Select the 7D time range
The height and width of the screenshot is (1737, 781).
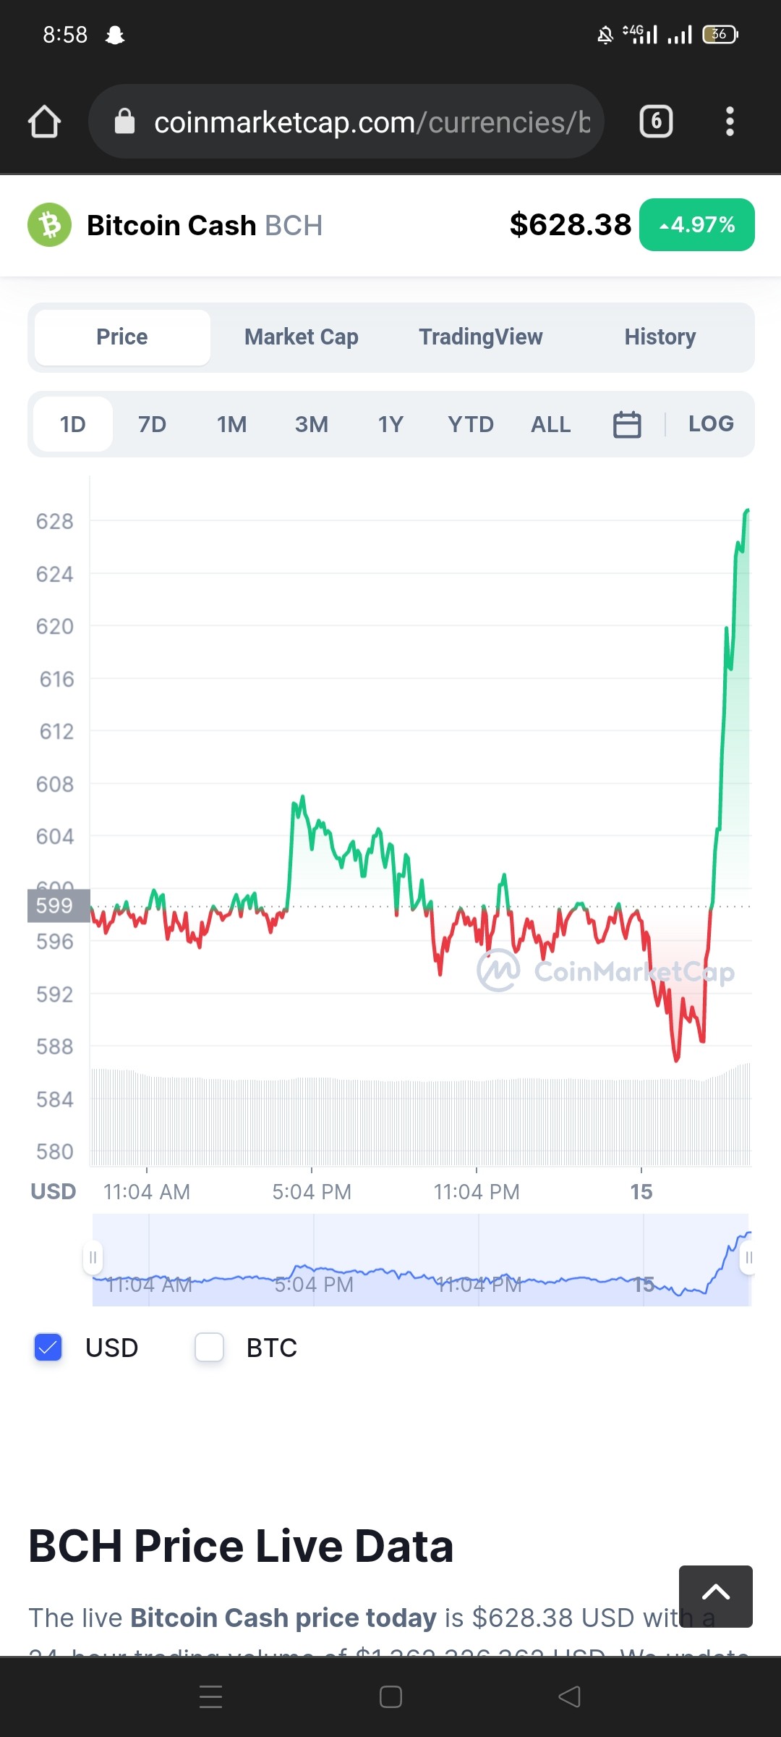pyautogui.click(x=152, y=424)
